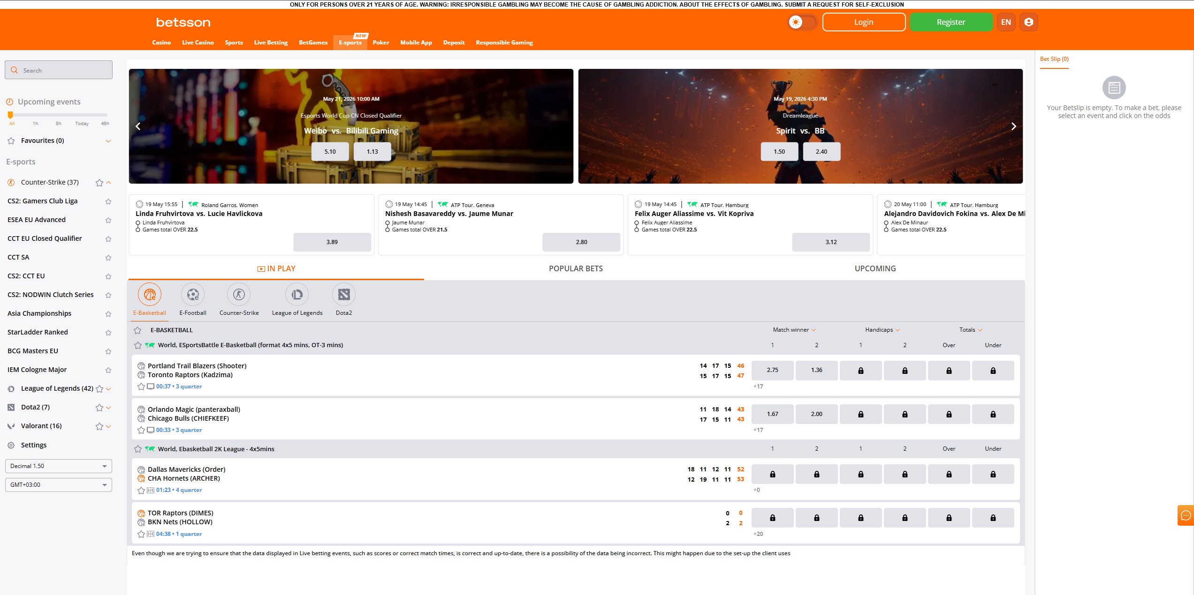Screen dimensions: 1194x595
Task: Favourite the ESportsBattle E-Basketball league star
Action: pos(138,345)
